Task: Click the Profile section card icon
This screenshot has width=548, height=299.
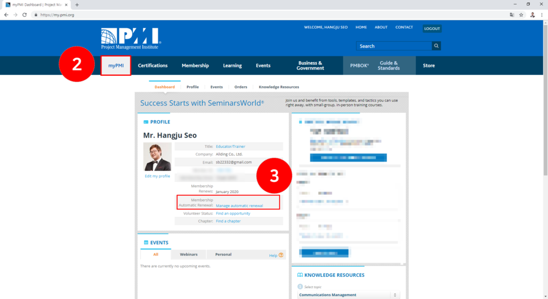Action: click(x=146, y=122)
